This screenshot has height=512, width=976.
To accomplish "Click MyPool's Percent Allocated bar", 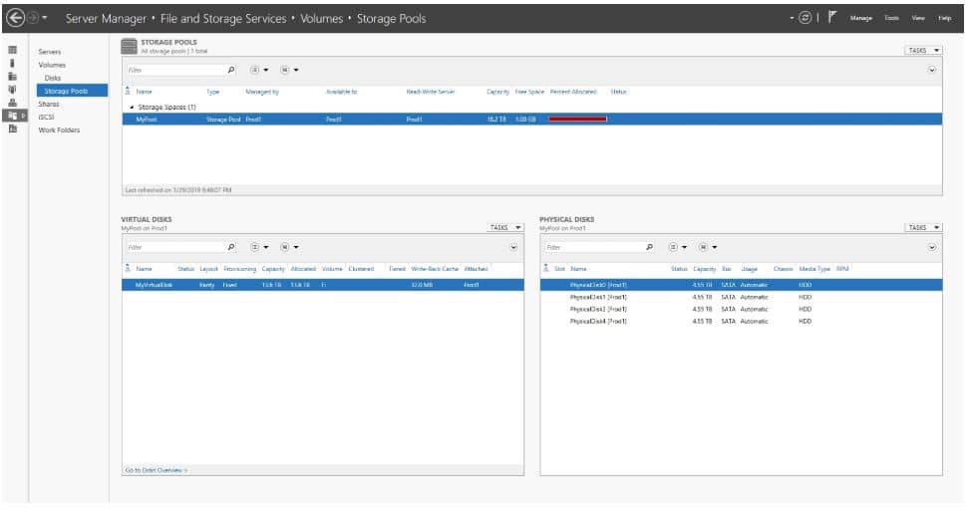I will pyautogui.click(x=578, y=119).
